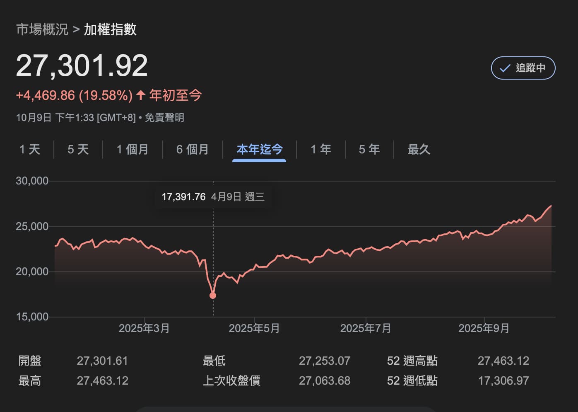Screen dimensions: 578x412
Task: Open the 市場概況 breadcrumb link
Action: [42, 29]
